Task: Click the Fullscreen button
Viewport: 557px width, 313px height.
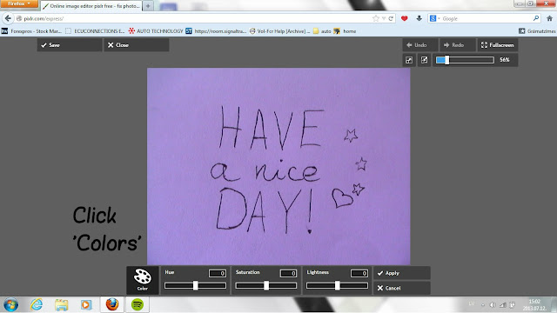Action: coord(497,45)
